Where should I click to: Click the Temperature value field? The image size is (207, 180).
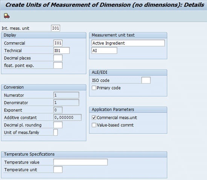click(81, 162)
